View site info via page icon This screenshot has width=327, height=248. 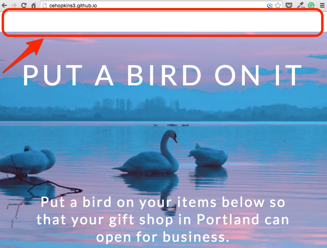[x=45, y=5]
